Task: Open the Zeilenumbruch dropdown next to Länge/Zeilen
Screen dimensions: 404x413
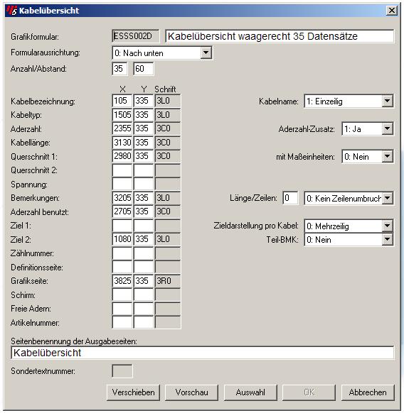Action: pyautogui.click(x=387, y=198)
